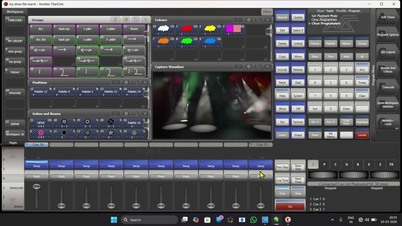Open the Colours window context menu icon
402x226 pixels.
pyautogui.click(x=238, y=19)
